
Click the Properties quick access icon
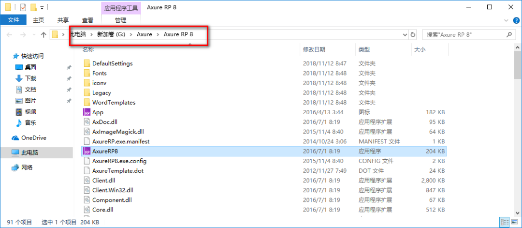point(23,7)
